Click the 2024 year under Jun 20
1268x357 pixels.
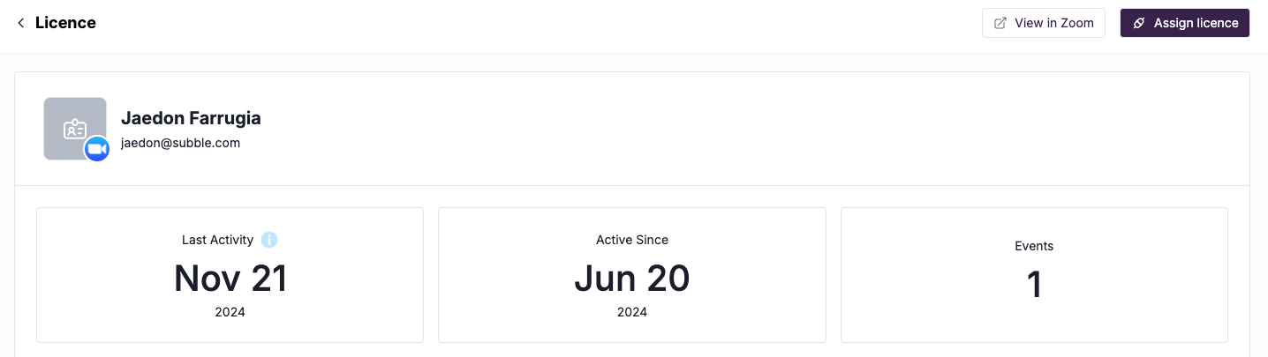pos(632,312)
